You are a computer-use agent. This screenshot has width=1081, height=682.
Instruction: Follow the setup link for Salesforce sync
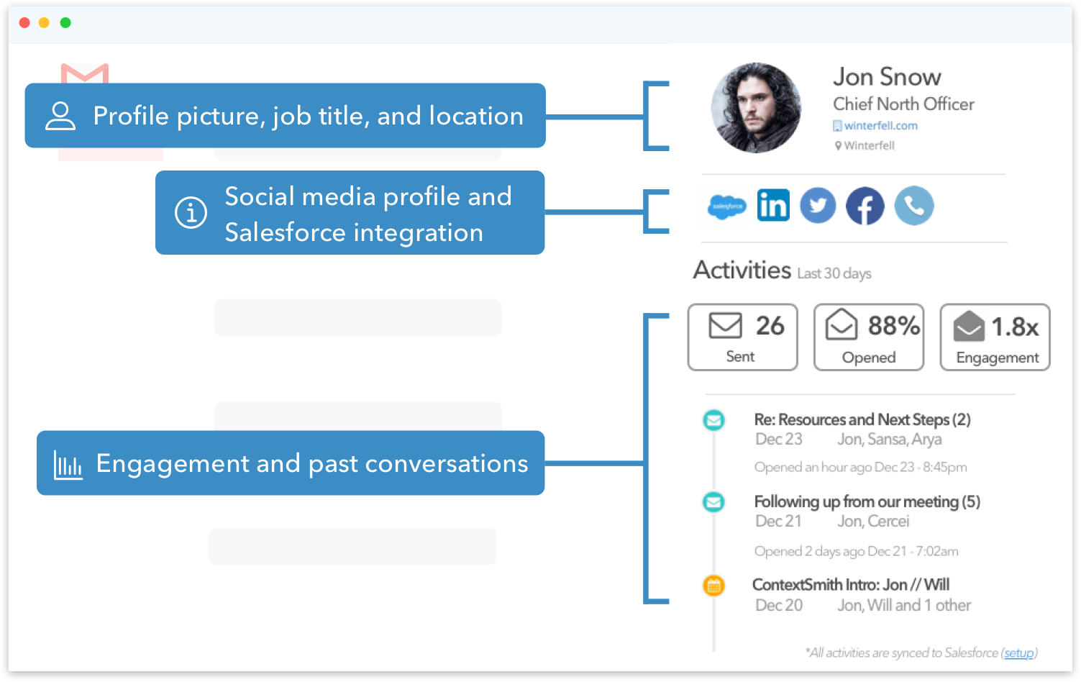pos(1019,653)
